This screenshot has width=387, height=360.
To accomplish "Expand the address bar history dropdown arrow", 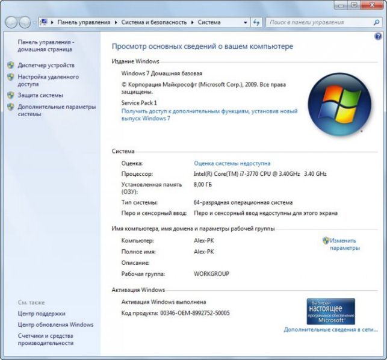I will coord(246,22).
